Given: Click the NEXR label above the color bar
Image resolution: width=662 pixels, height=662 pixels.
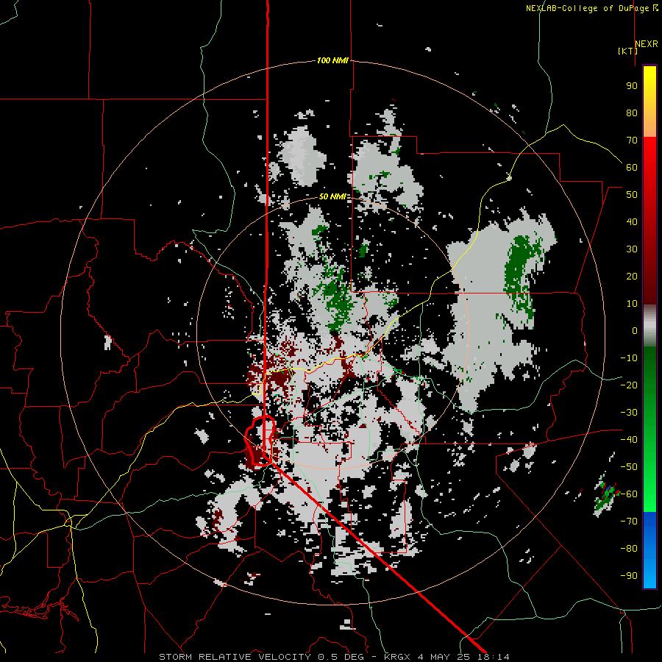Looking at the screenshot, I should coord(647,43).
